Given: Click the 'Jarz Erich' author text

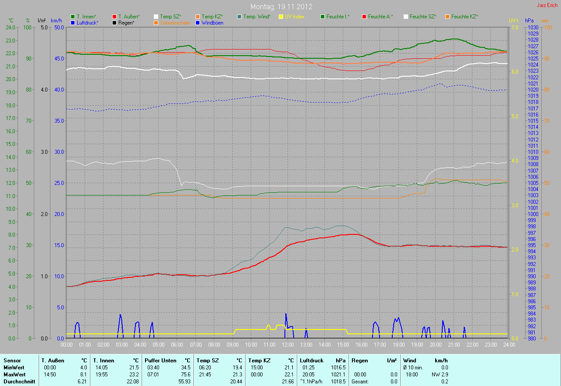Looking at the screenshot, I should coord(548,5).
